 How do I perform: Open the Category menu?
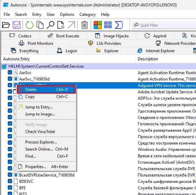pyautogui.click(x=88, y=14)
